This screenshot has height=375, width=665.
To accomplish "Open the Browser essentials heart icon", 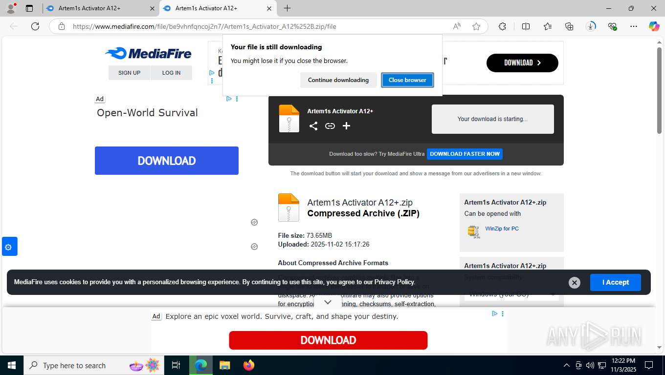I will tap(612, 26).
